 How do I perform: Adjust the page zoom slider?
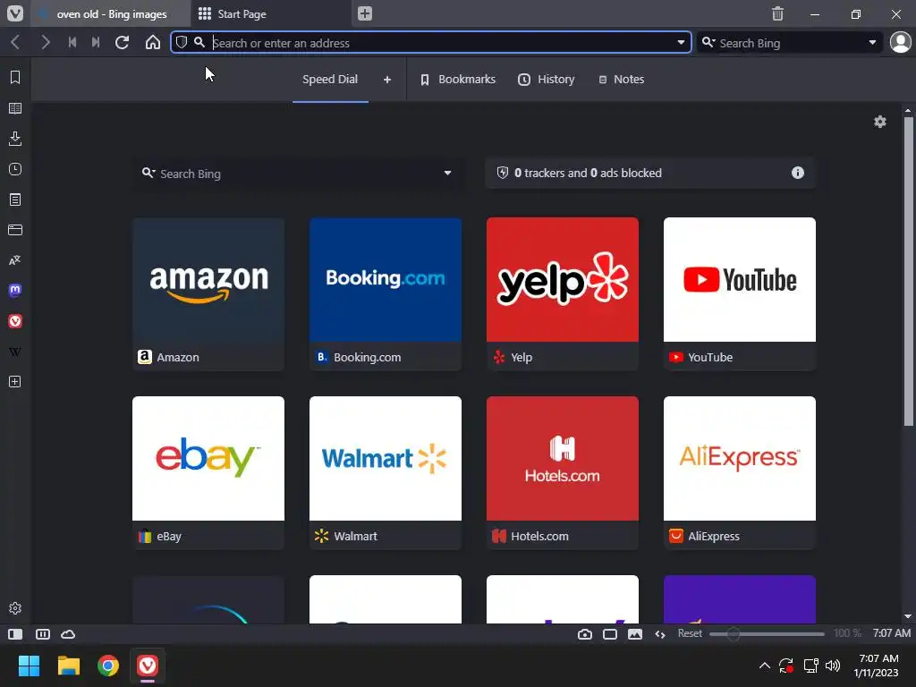pos(767,634)
